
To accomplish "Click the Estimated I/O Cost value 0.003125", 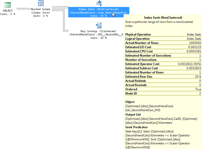I will pos(195,47).
